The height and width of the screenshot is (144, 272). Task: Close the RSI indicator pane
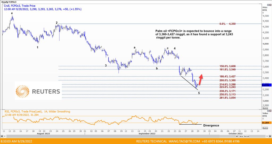tap(270, 111)
